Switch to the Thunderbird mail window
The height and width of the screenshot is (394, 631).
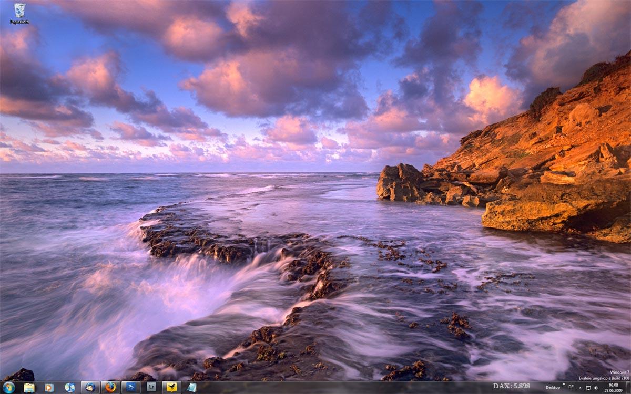click(90, 388)
